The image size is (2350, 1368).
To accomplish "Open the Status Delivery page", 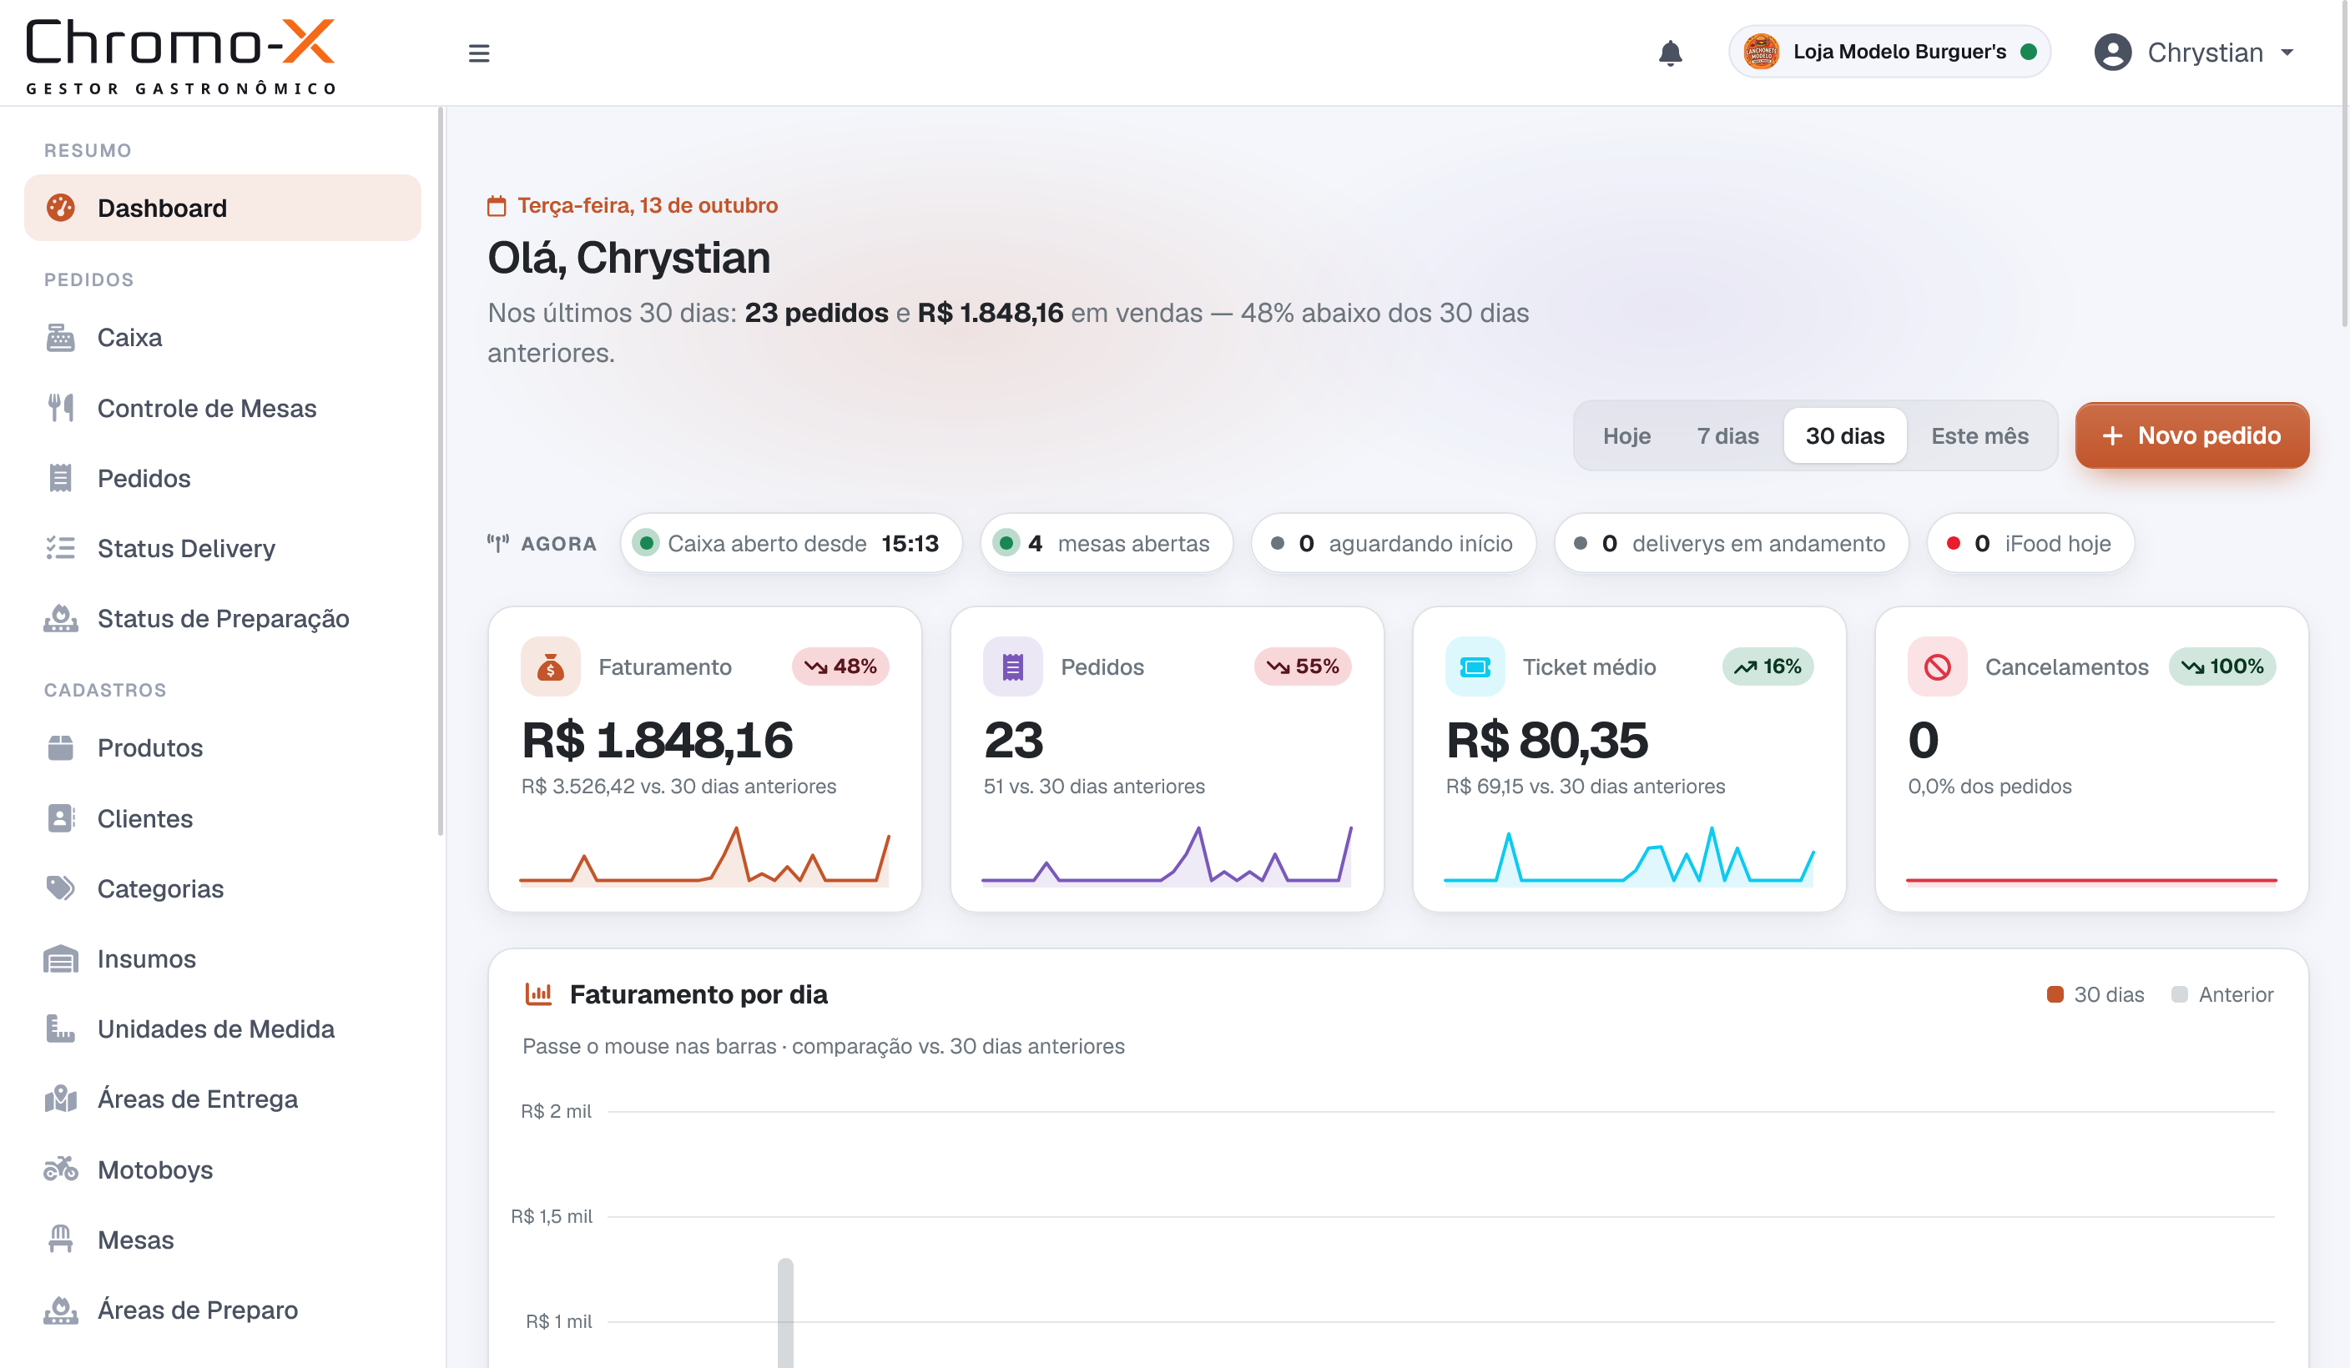I will point(222,548).
